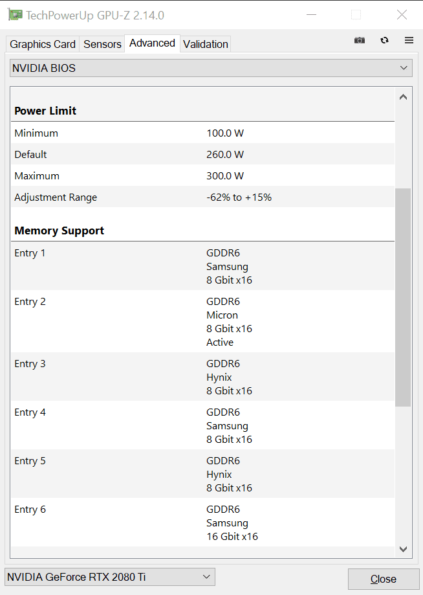Image resolution: width=423 pixels, height=595 pixels.
Task: Click the 260.0 W value
Action: click(x=225, y=155)
